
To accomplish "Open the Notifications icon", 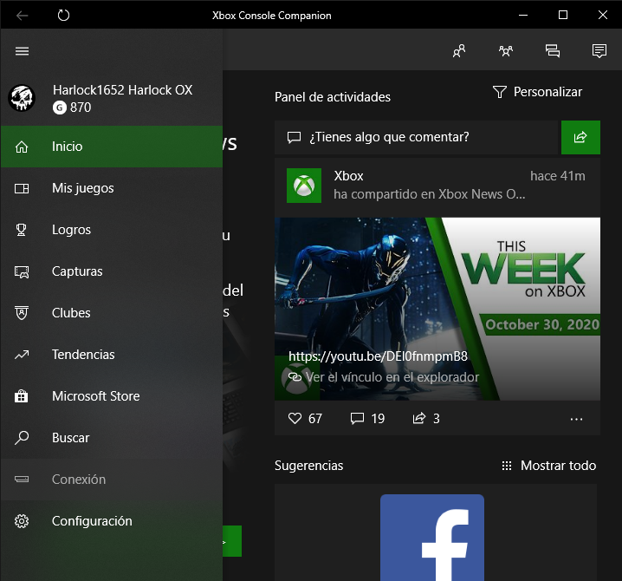I will click(x=599, y=51).
